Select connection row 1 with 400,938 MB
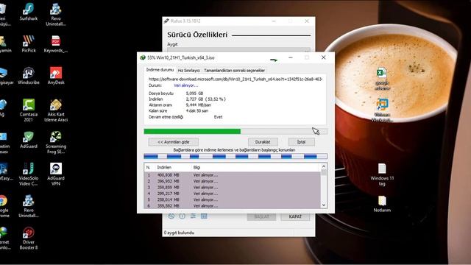 (233, 175)
